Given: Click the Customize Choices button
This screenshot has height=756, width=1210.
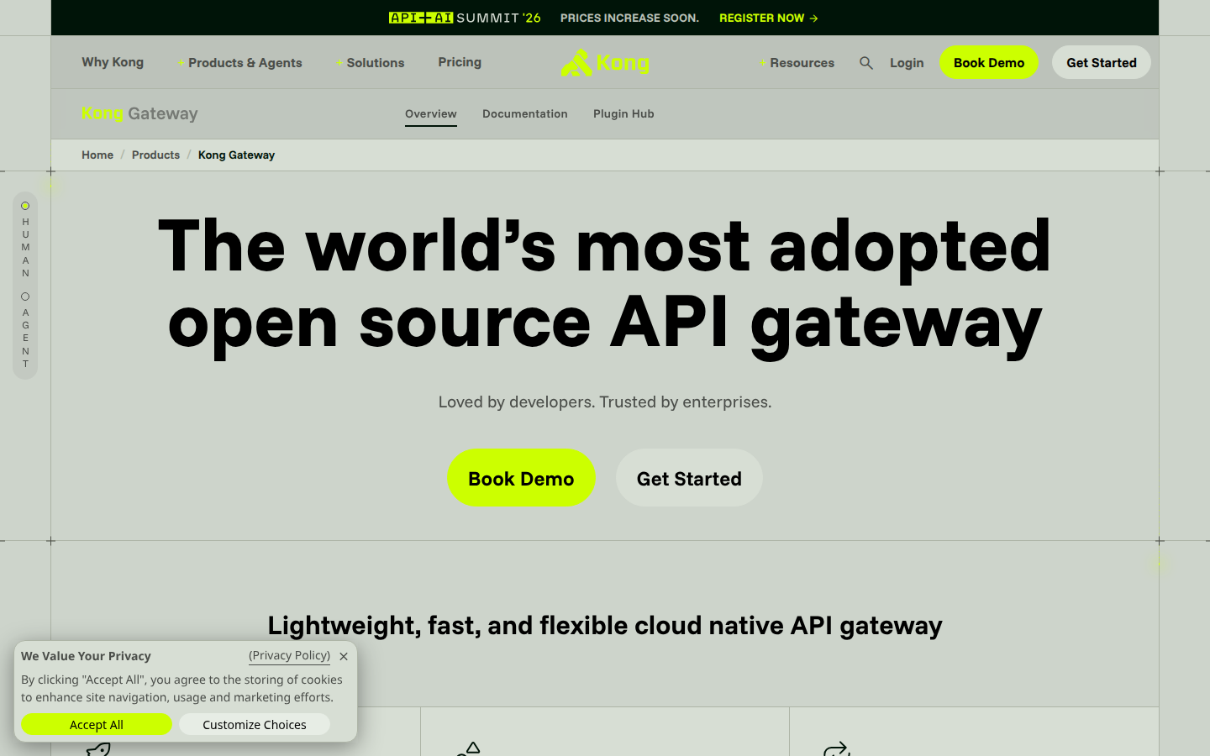Looking at the screenshot, I should click(255, 724).
